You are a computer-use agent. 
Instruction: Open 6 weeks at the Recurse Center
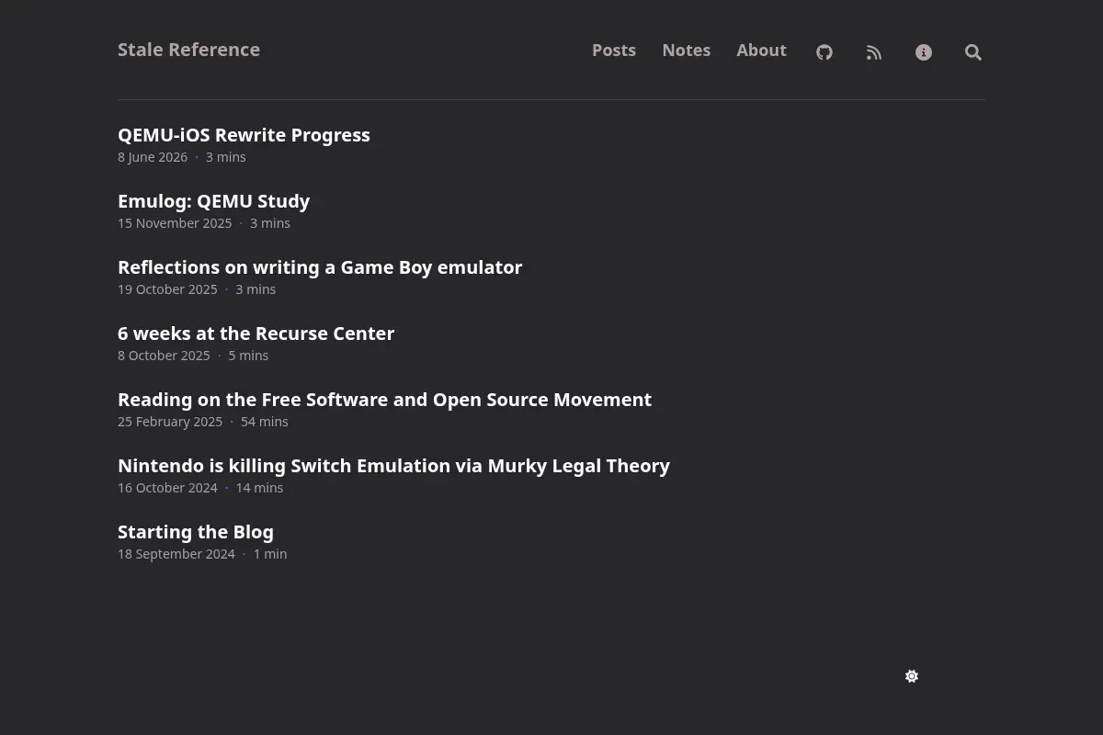tap(256, 334)
